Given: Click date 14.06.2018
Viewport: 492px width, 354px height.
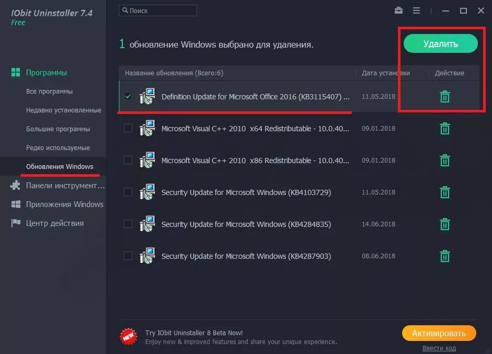Looking at the screenshot, I should click(379, 224).
